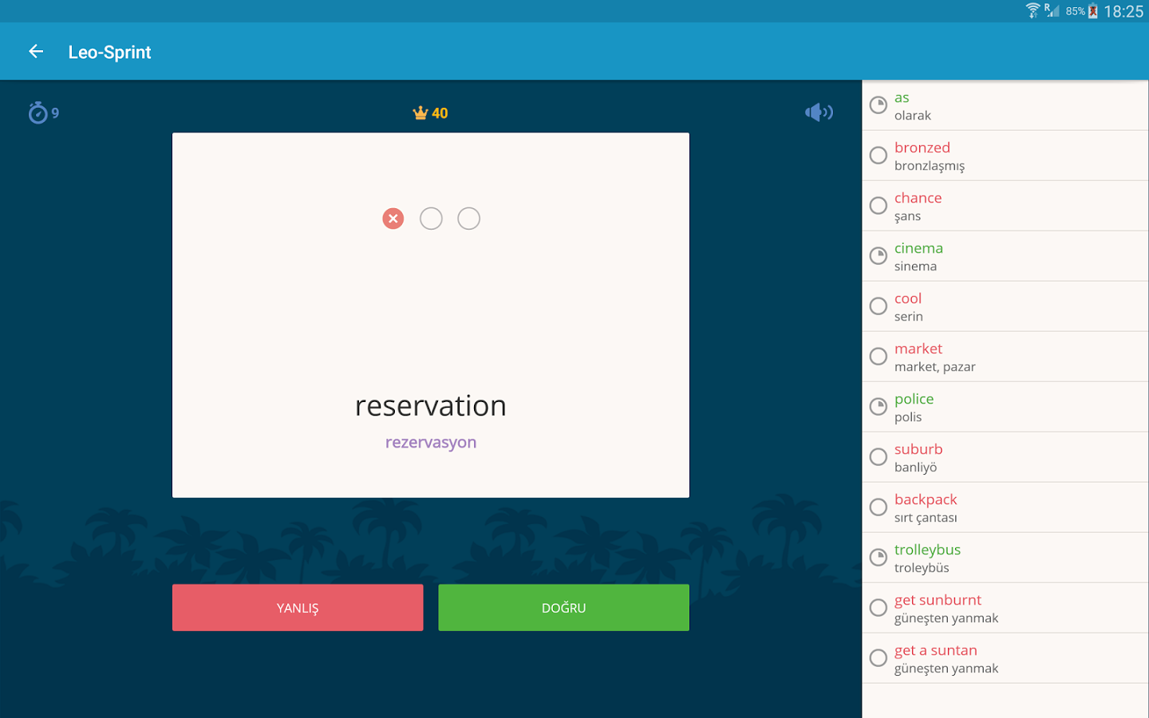Click the red X attempt indicator
The width and height of the screenshot is (1149, 718).
pyautogui.click(x=393, y=219)
